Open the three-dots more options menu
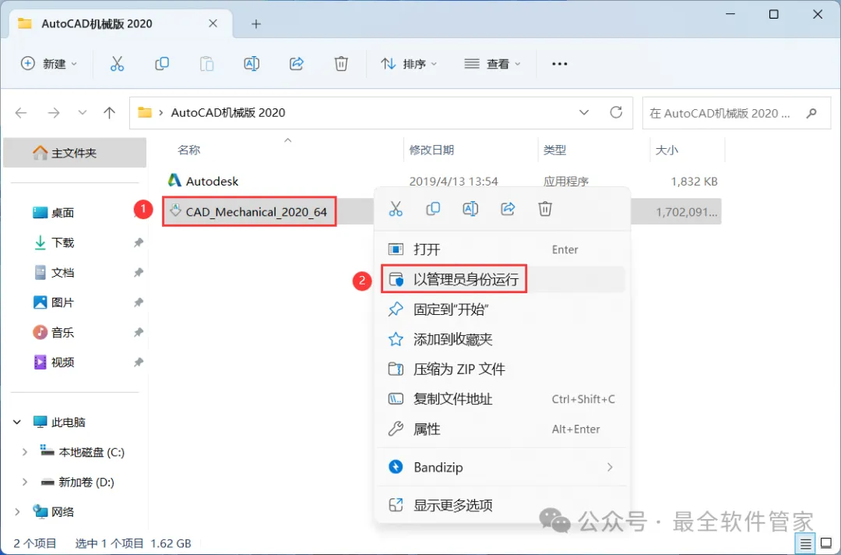841x555 pixels. pos(559,64)
